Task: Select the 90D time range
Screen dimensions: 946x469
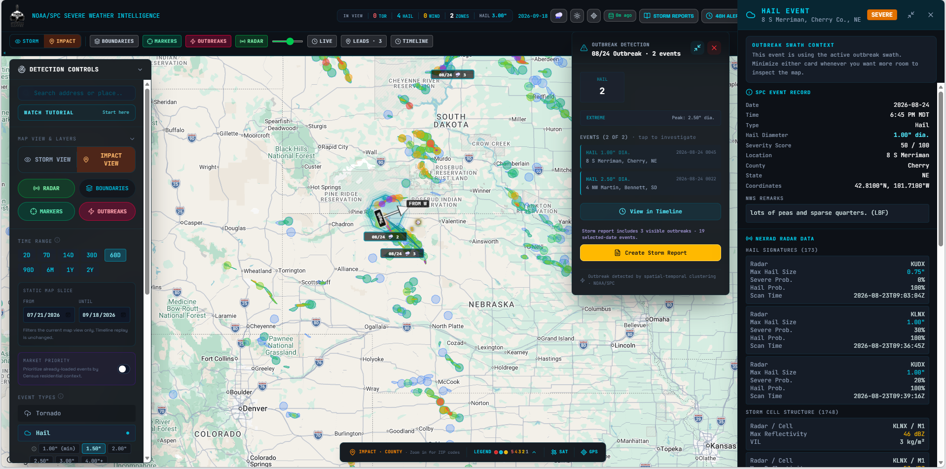Action: click(29, 270)
